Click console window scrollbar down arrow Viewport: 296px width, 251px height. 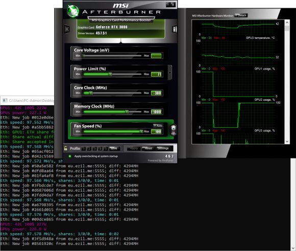click(x=293, y=248)
